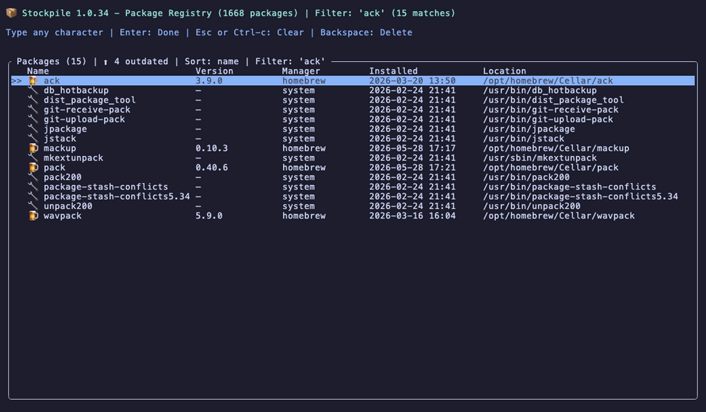
Task: Click install date 2026-03-16 16:04
Action: [412, 216]
